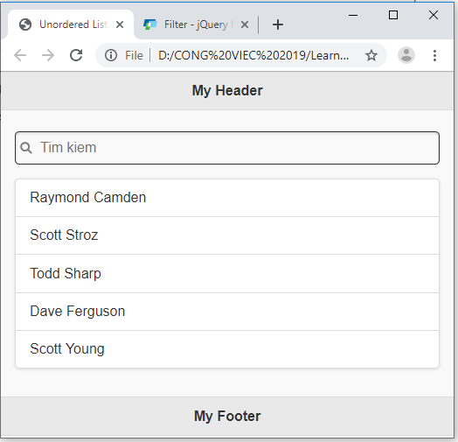
Task: Pick the Todd Sharp list item
Action: coord(227,273)
